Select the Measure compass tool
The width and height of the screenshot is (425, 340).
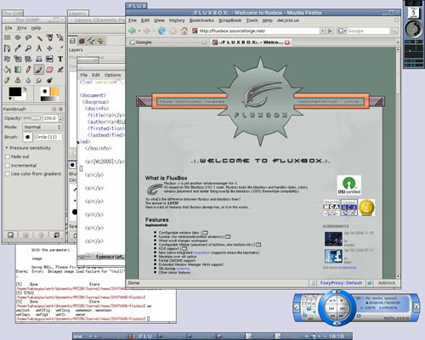[39, 48]
